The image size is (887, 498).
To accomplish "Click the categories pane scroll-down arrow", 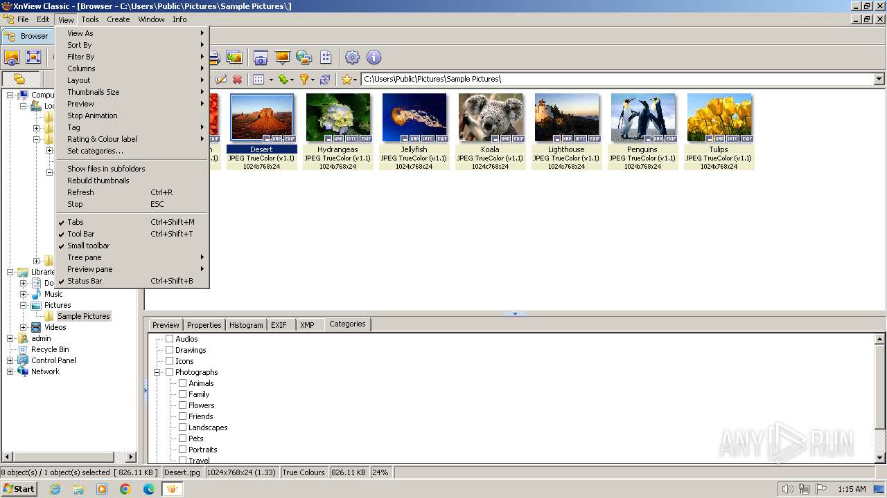I will point(880,457).
